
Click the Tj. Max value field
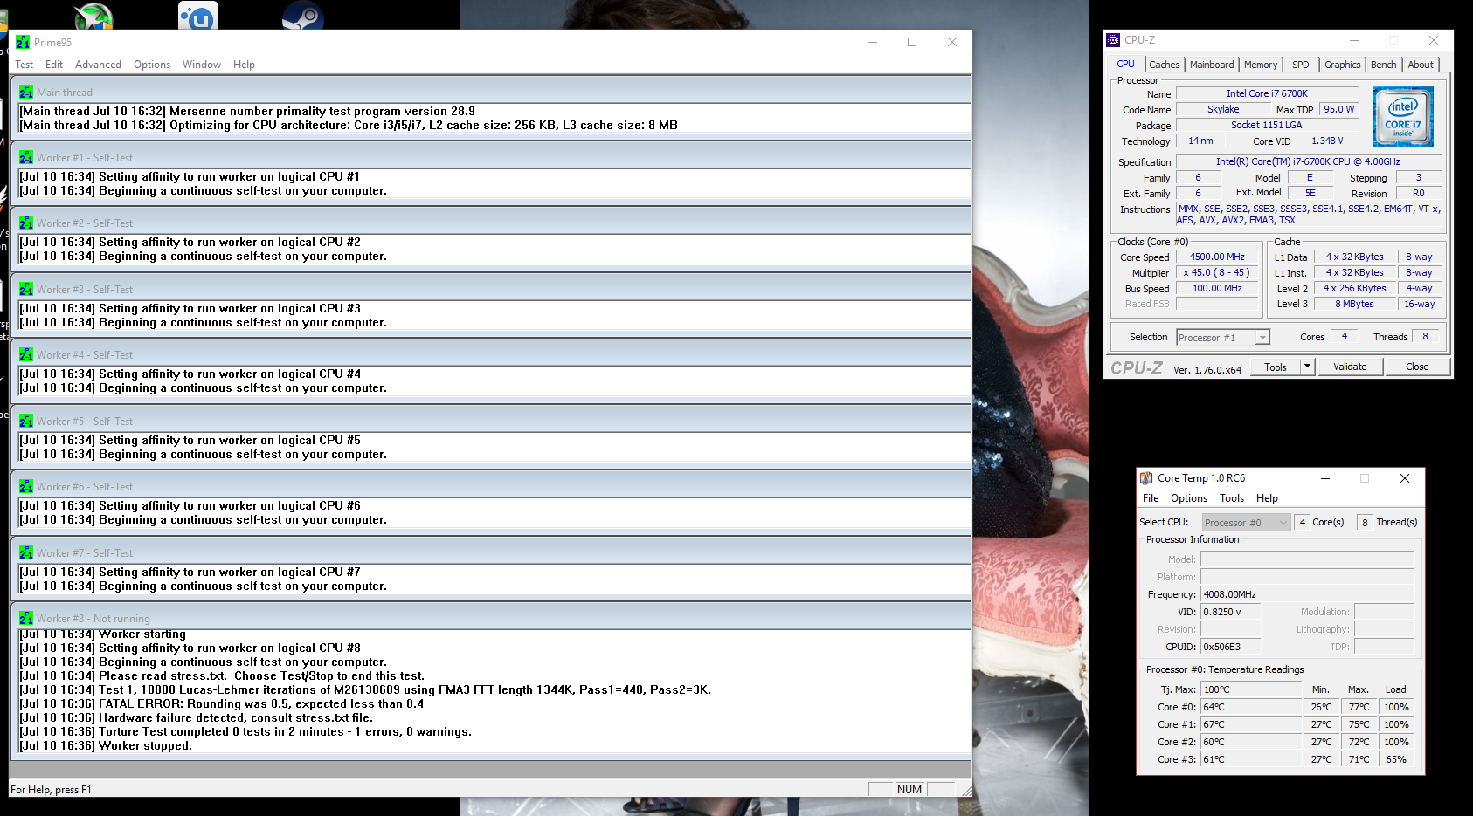(x=1251, y=689)
